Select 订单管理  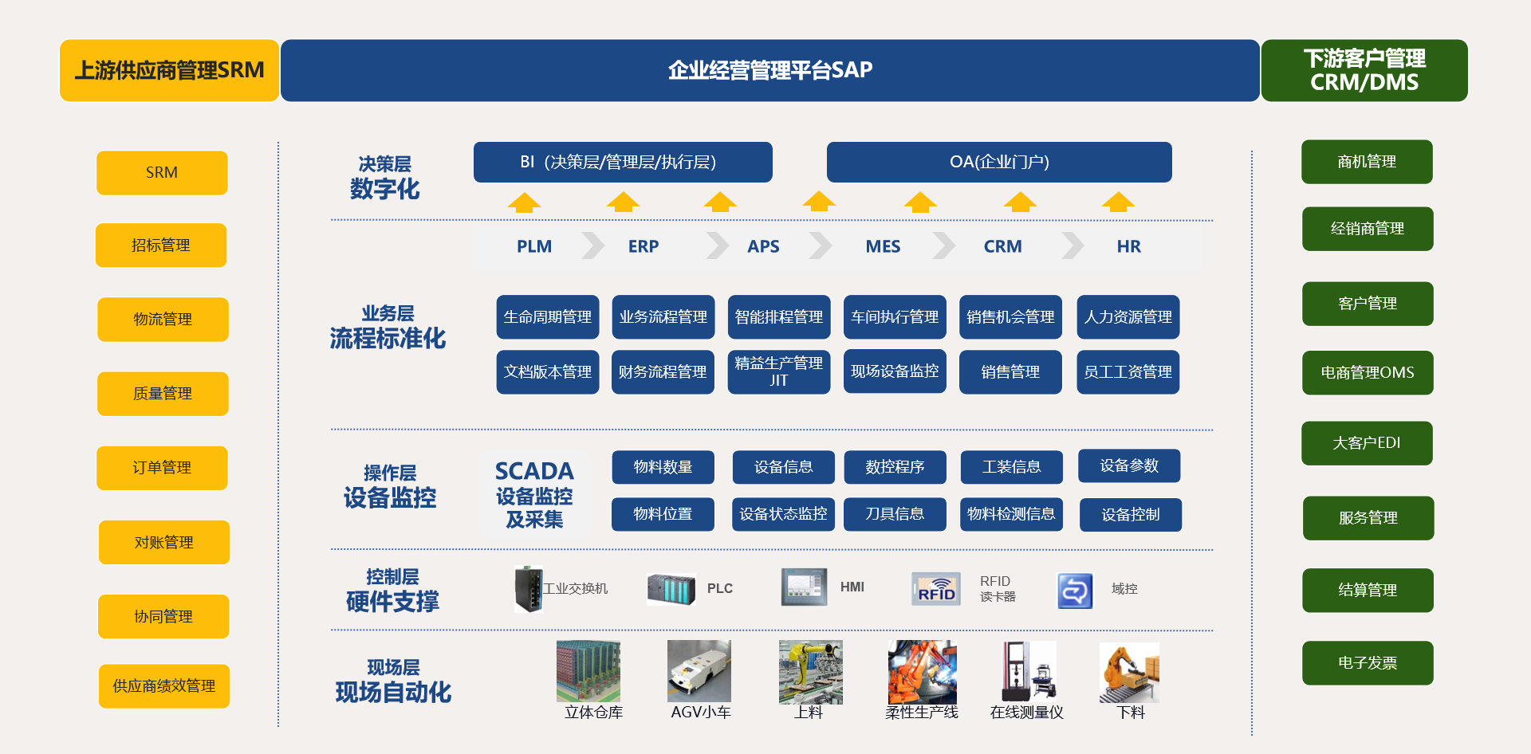coord(162,468)
